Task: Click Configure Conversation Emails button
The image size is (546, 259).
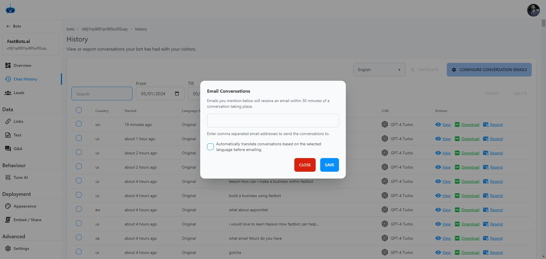Action: tap(489, 70)
